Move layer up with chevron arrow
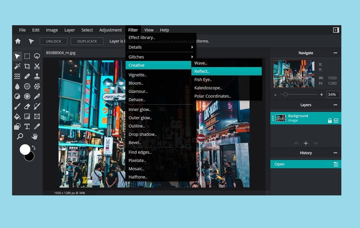 pyautogui.click(x=296, y=143)
